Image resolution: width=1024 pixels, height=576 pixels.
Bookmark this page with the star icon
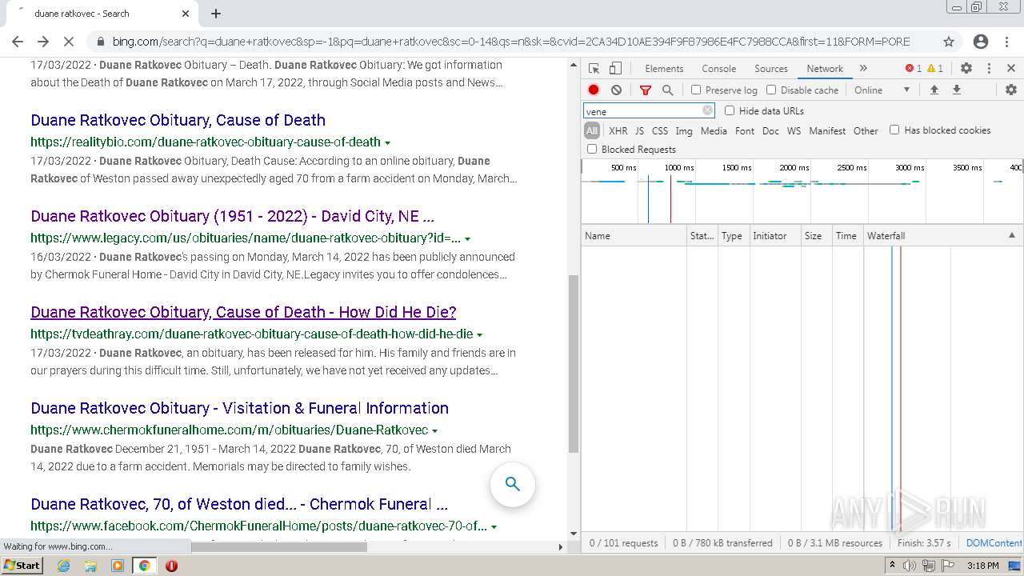pyautogui.click(x=949, y=42)
